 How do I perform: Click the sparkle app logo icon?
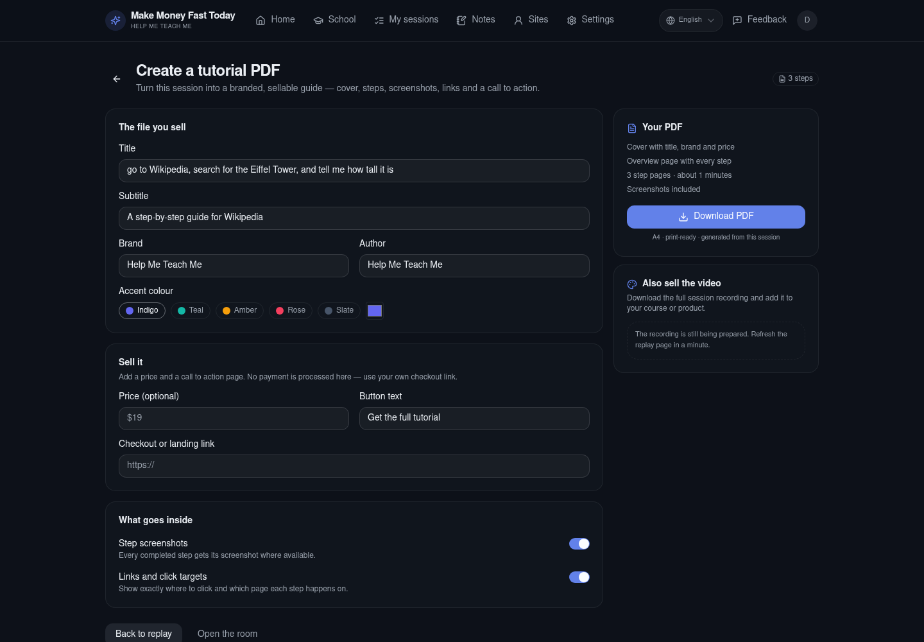click(116, 21)
